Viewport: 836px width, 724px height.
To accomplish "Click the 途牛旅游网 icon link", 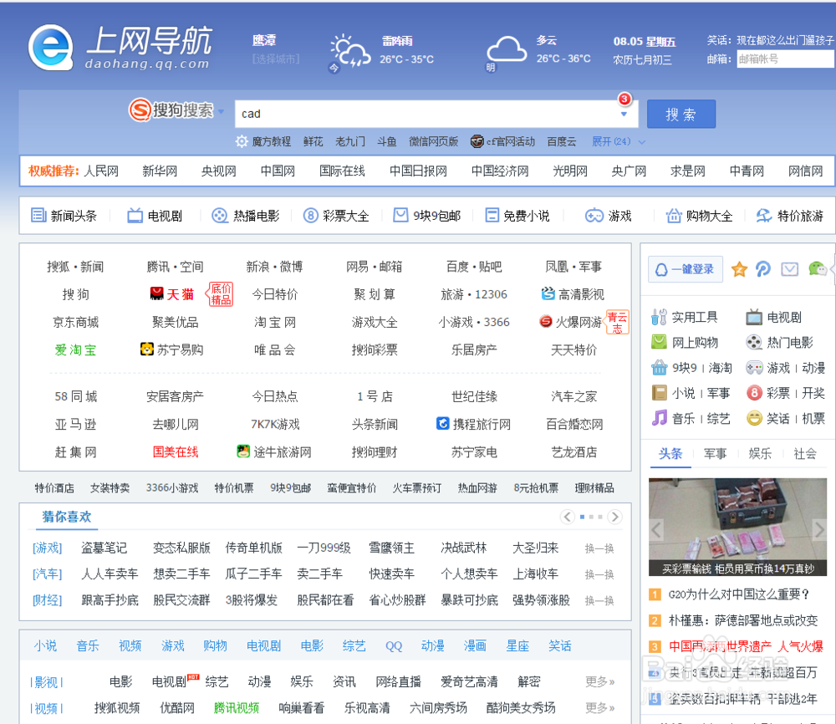I will [243, 451].
